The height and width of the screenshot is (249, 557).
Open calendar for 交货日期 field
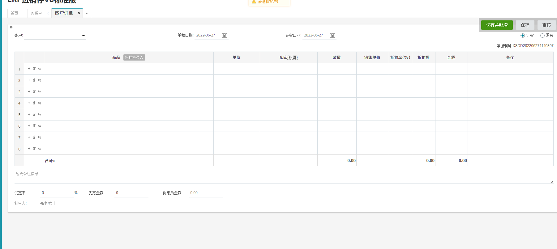(x=332, y=35)
